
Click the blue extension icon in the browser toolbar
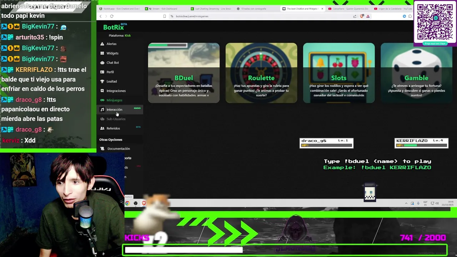[405, 16]
